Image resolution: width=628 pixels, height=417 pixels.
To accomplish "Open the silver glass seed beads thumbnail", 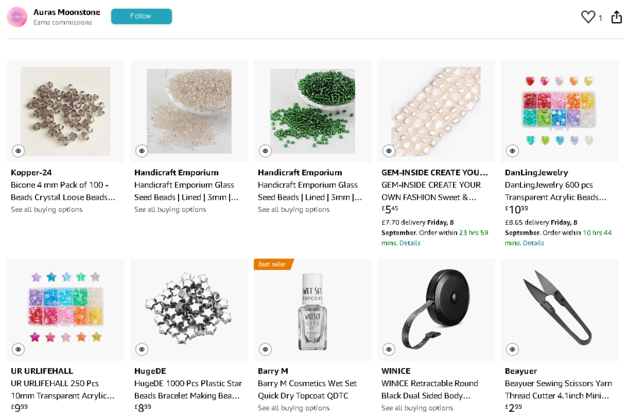I will (x=189, y=110).
